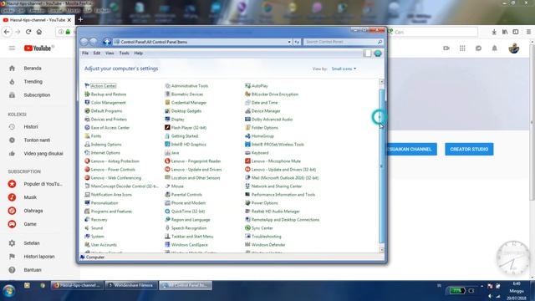This screenshot has width=535, height=301.
Task: Open the YouTube account avatar
Action: tap(514, 48)
